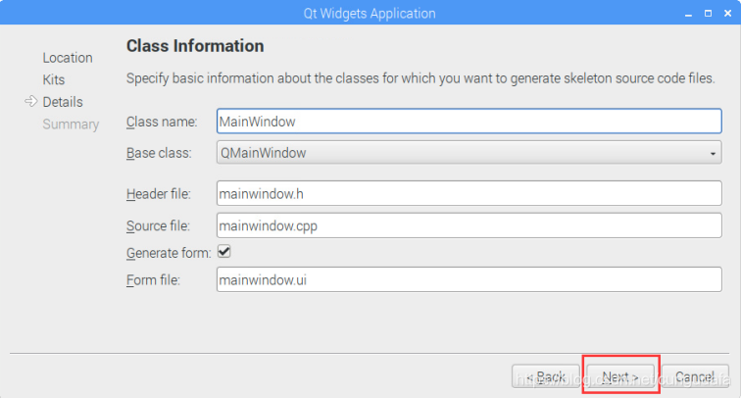
Task: Select the Details step in sidebar
Action: pyautogui.click(x=63, y=102)
